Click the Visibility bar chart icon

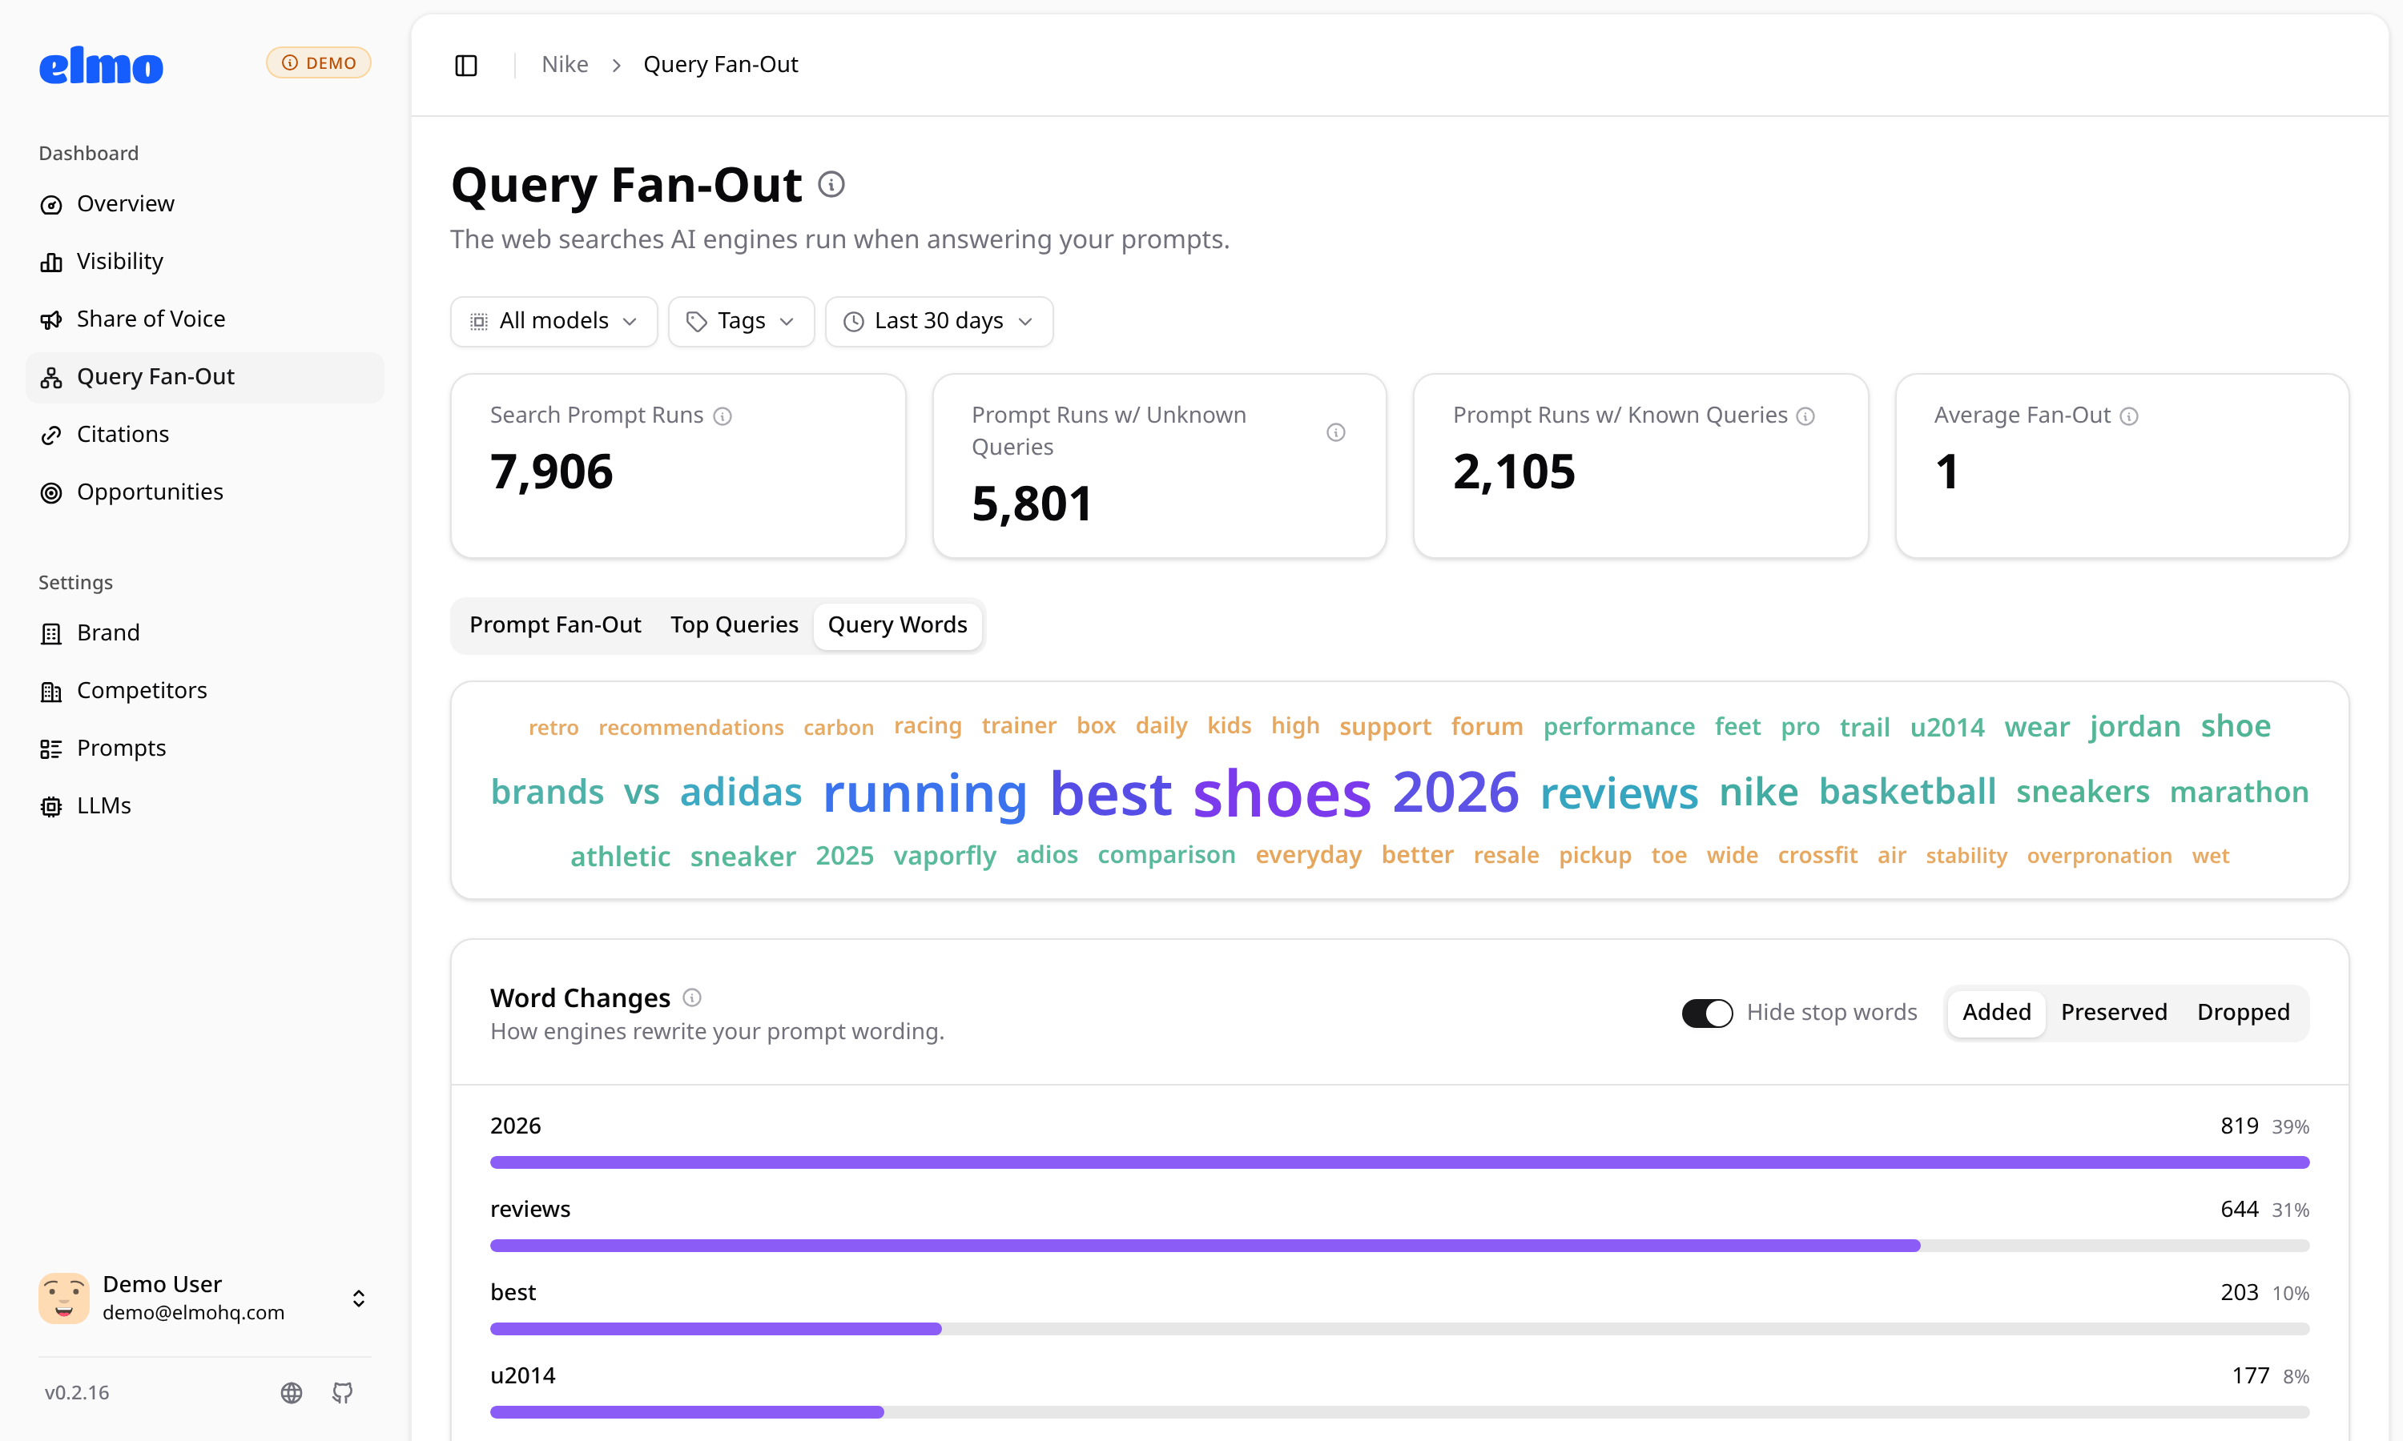click(51, 262)
